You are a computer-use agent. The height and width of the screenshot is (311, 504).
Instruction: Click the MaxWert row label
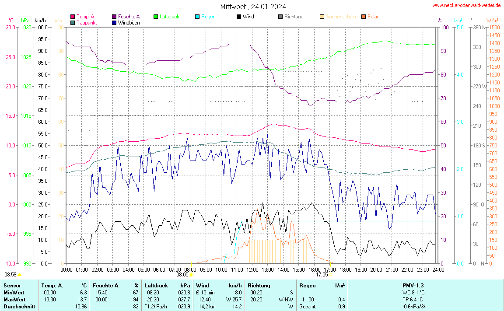[14, 299]
